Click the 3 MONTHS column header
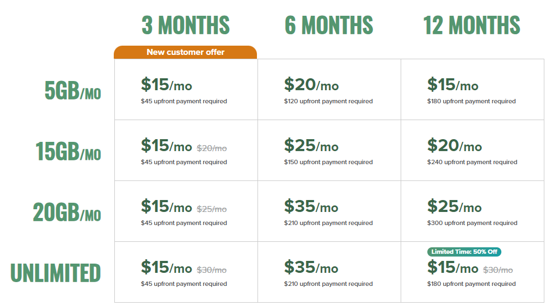The height and width of the screenshot is (306, 546). coord(186,26)
